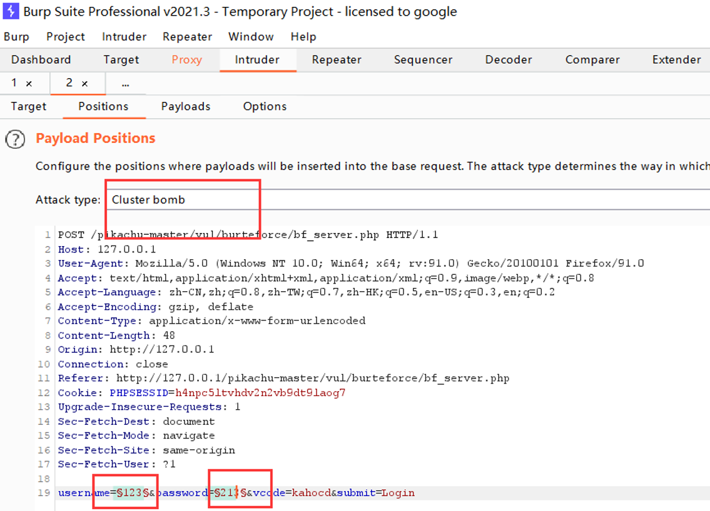The width and height of the screenshot is (710, 511).
Task: Open the Extender tab
Action: pyautogui.click(x=676, y=60)
